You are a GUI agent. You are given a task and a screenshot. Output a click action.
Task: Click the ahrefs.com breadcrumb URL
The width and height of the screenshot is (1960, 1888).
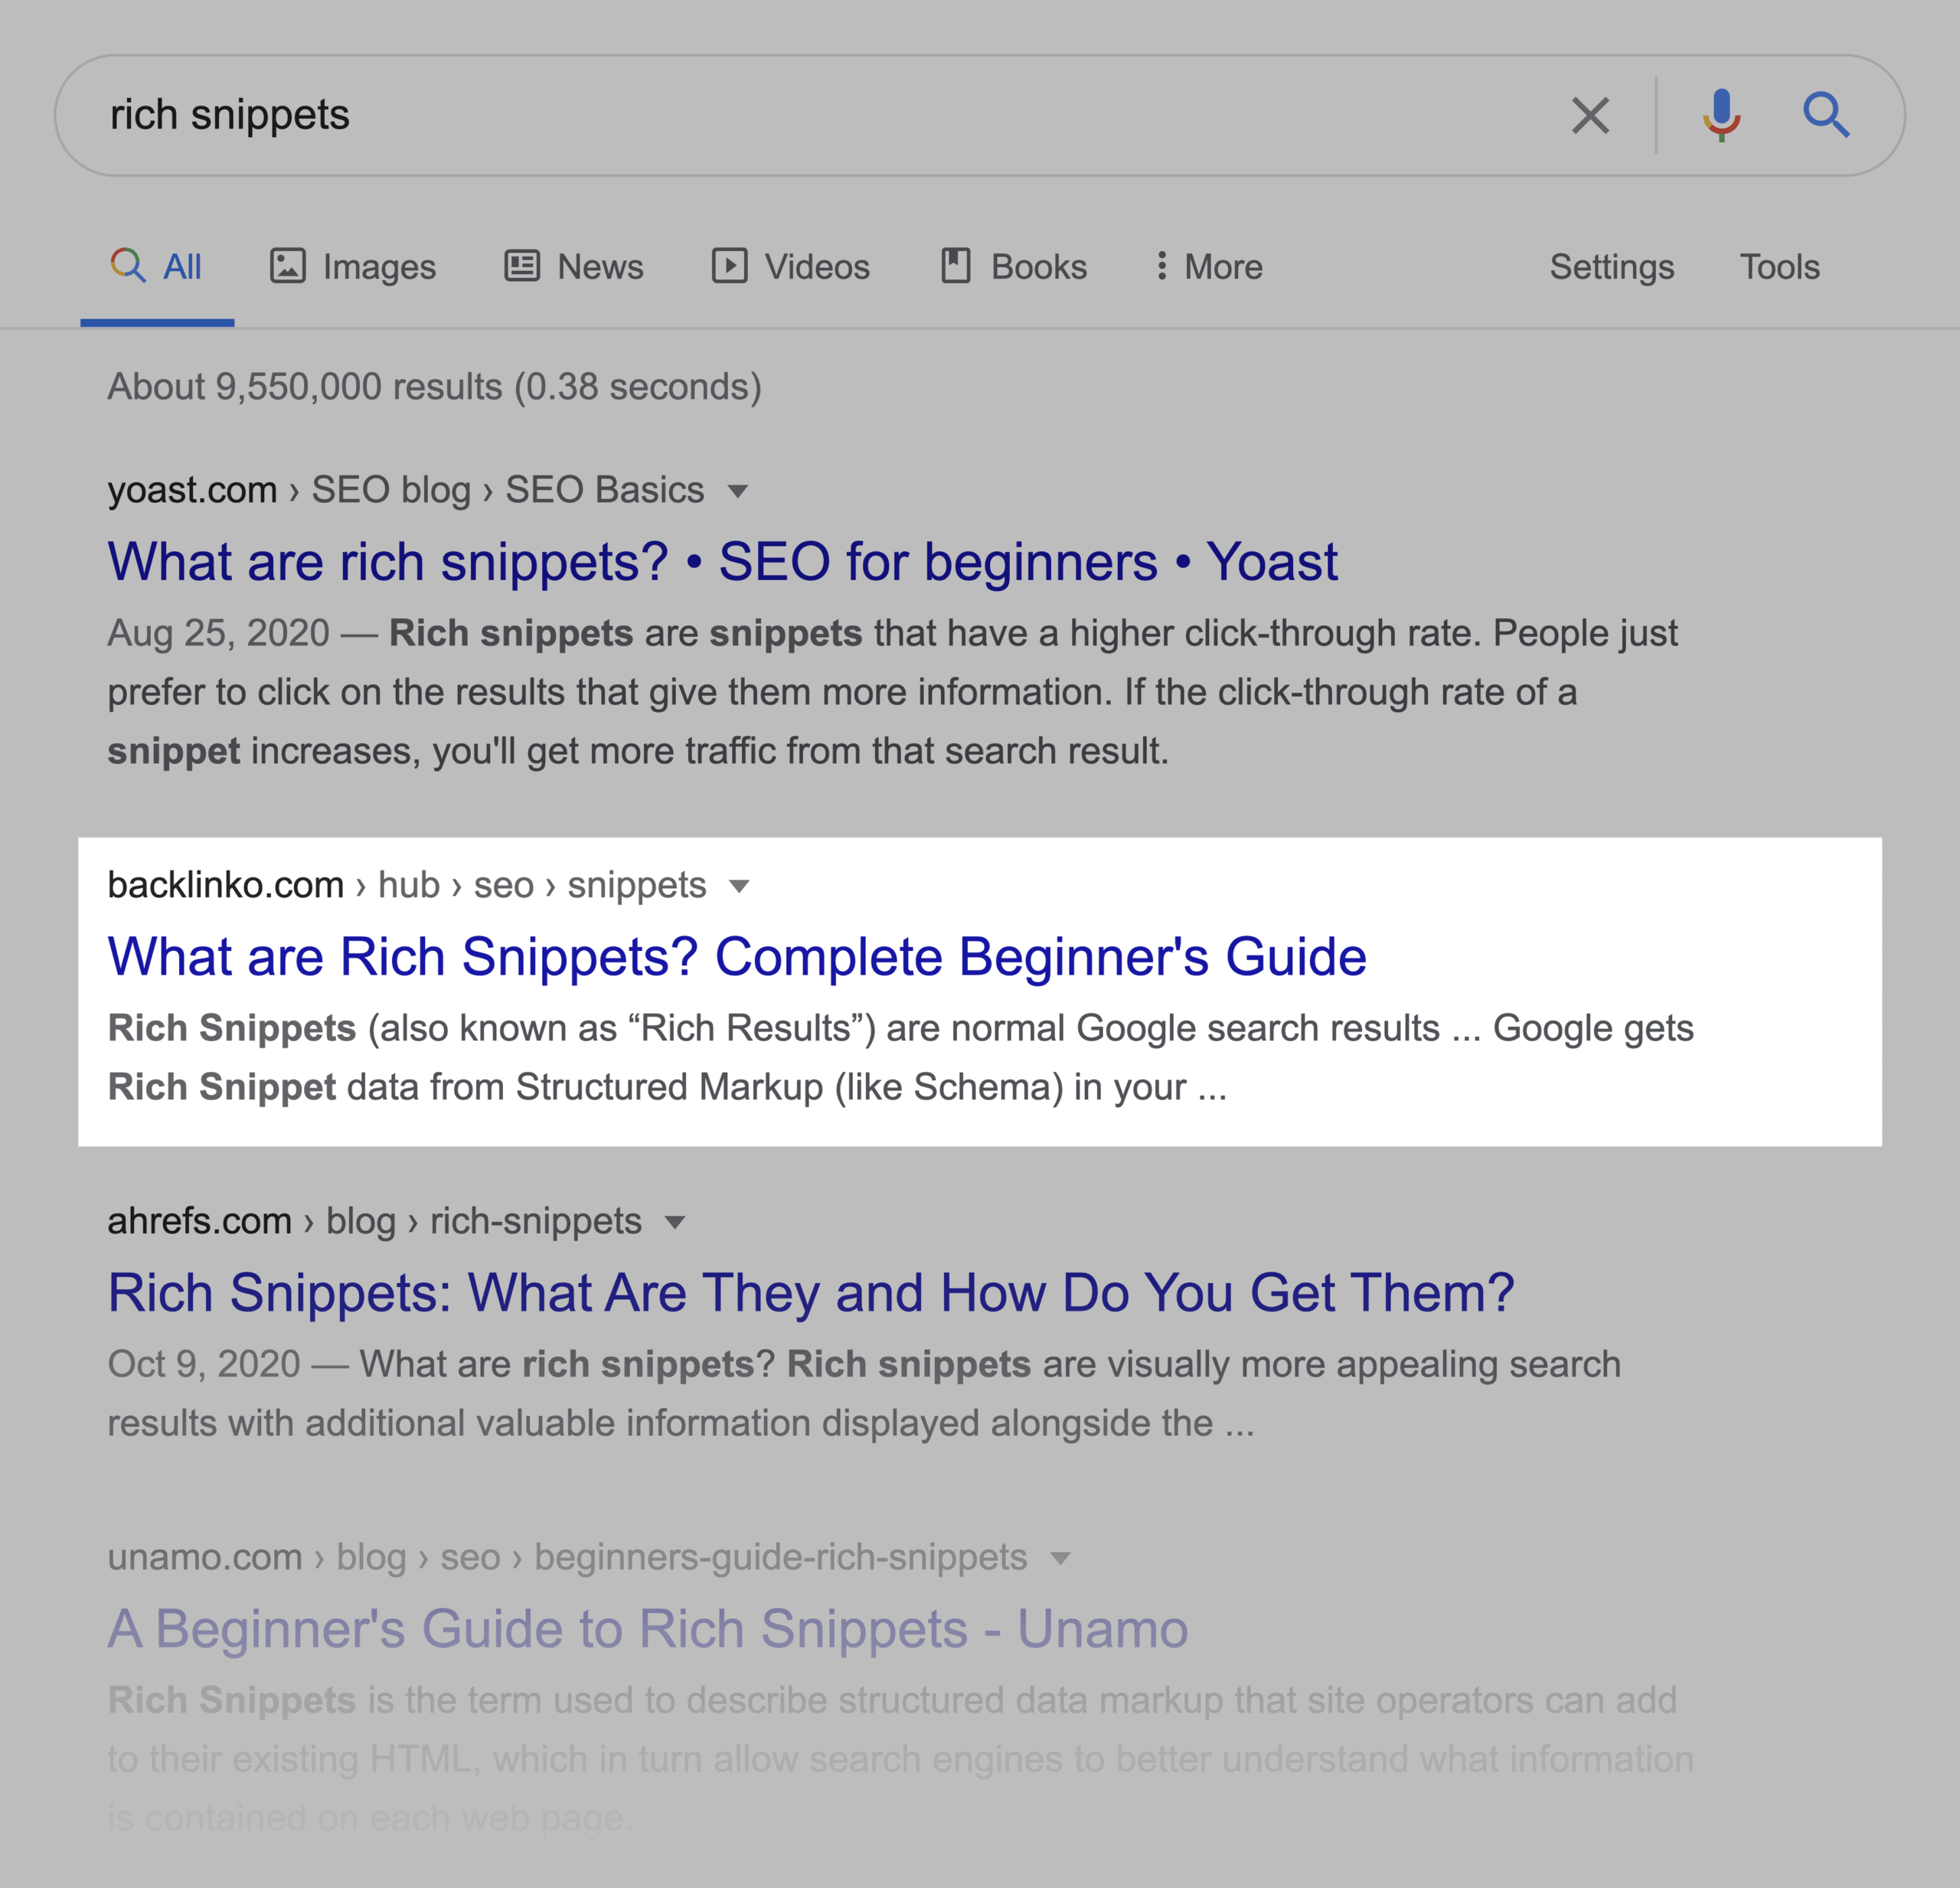[x=375, y=1221]
